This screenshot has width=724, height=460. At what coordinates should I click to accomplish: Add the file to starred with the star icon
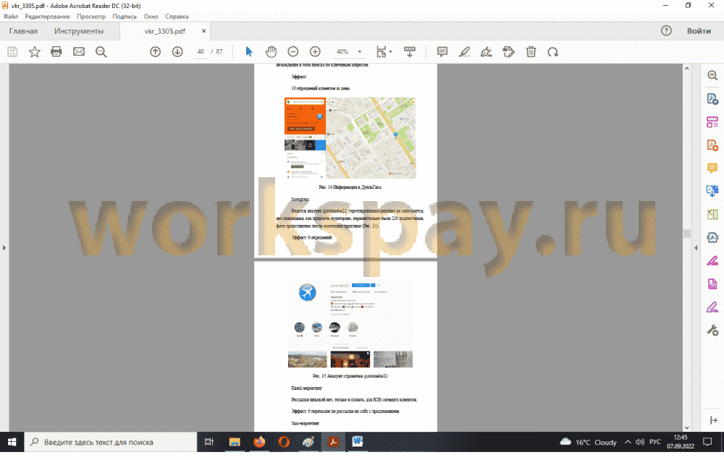(35, 51)
